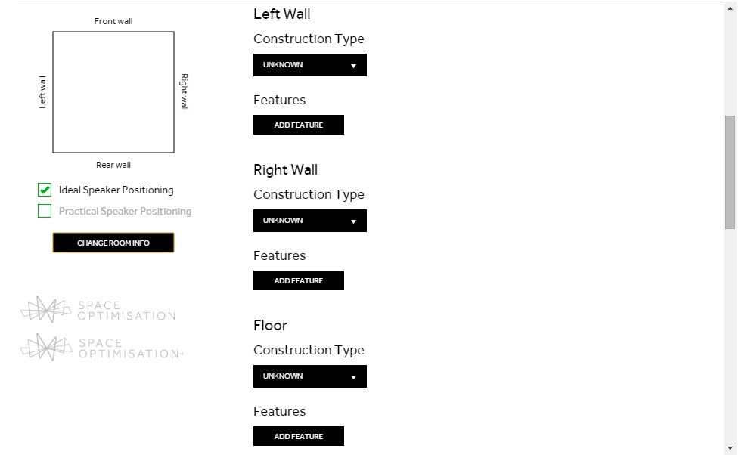Click the Floor dropdown arrow icon
Viewport: 745px width, 455px height.
(353, 377)
